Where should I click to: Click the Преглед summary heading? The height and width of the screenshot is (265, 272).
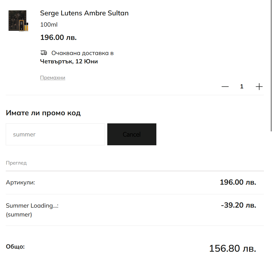pyautogui.click(x=16, y=163)
